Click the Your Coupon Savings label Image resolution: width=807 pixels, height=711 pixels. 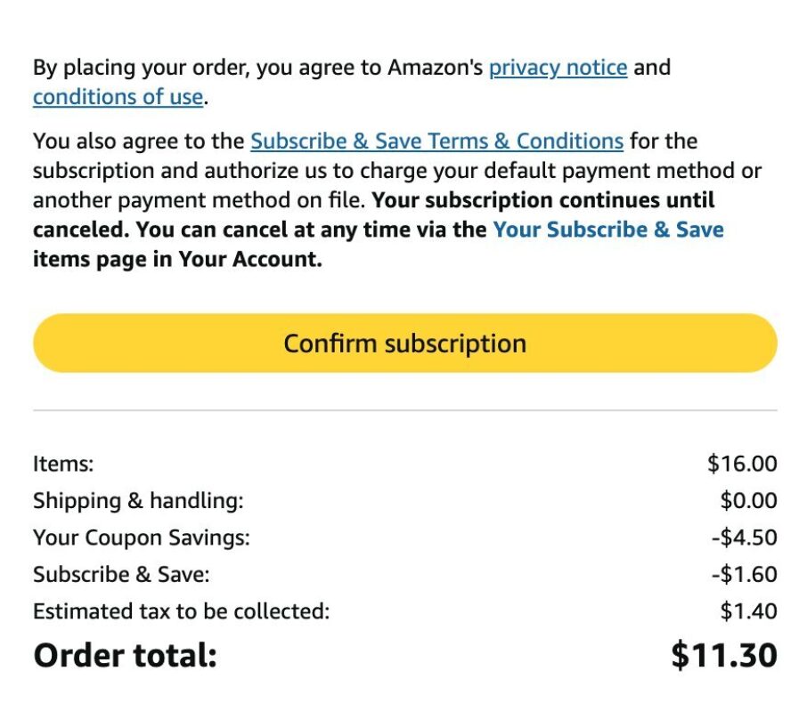pos(141,537)
